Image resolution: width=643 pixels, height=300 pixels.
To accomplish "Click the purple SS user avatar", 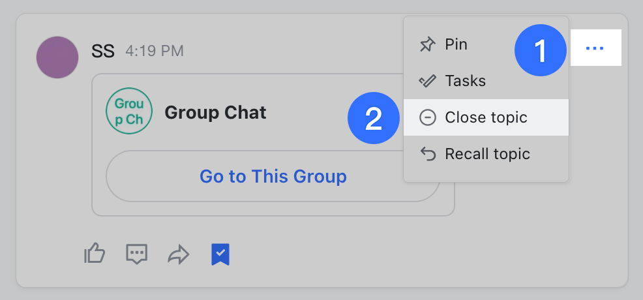I will 57,57.
